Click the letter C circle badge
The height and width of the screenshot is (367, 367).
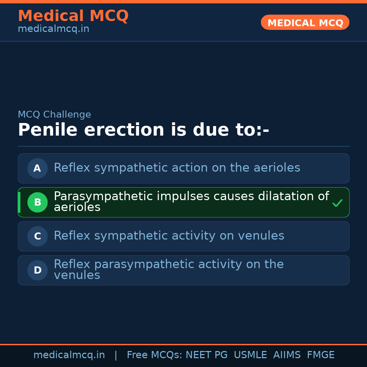point(37,236)
